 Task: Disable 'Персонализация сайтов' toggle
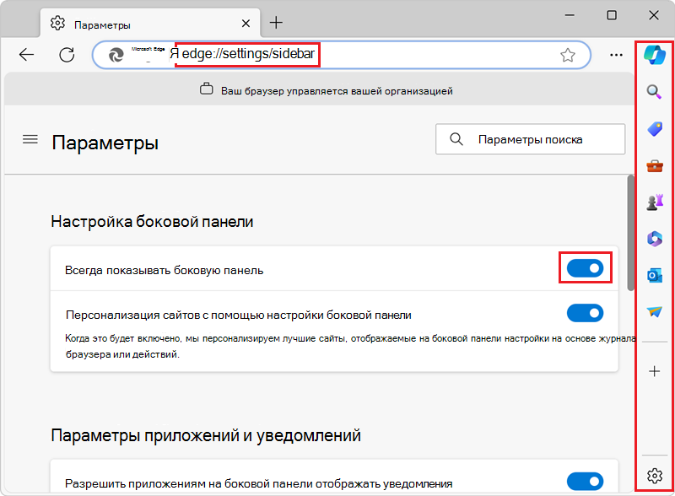[x=586, y=312]
